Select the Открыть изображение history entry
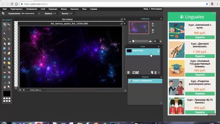220x124 pixels. tap(145, 81)
